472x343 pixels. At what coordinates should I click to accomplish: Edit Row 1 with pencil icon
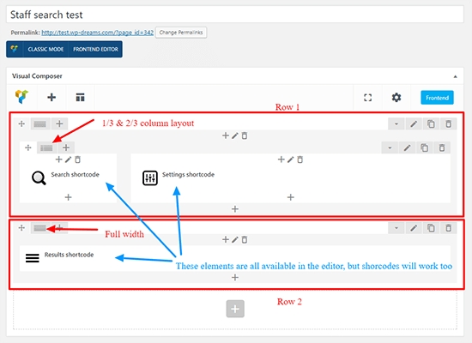point(414,123)
